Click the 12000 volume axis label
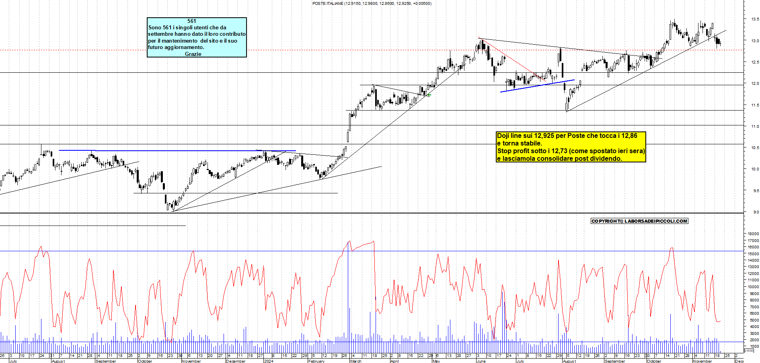The image size is (760, 363). pos(753,273)
